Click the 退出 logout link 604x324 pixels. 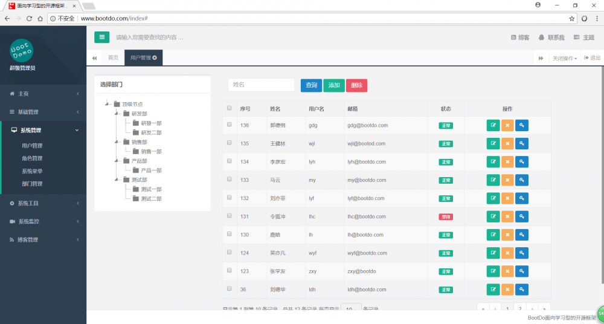593,58
